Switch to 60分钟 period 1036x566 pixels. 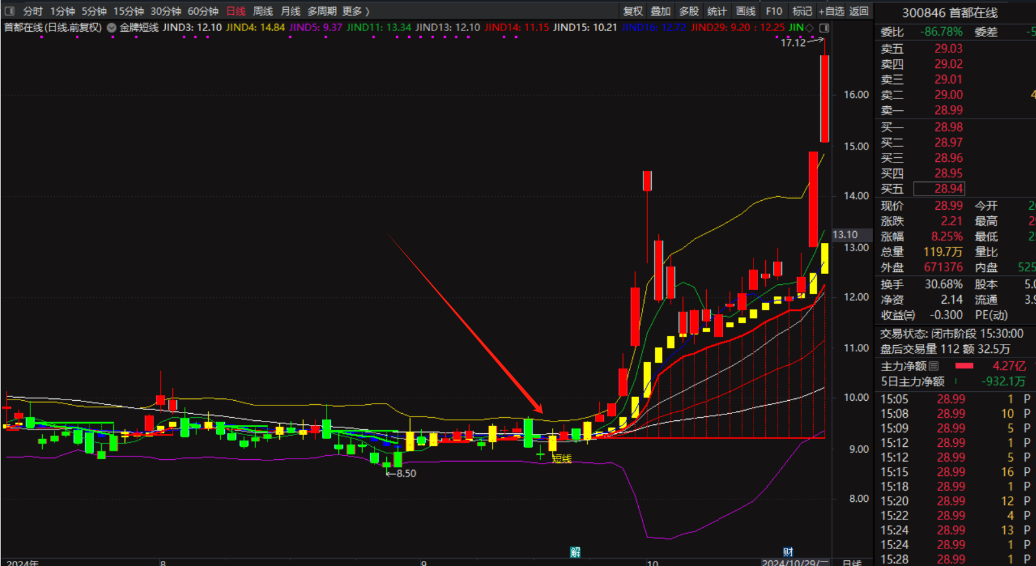[203, 11]
